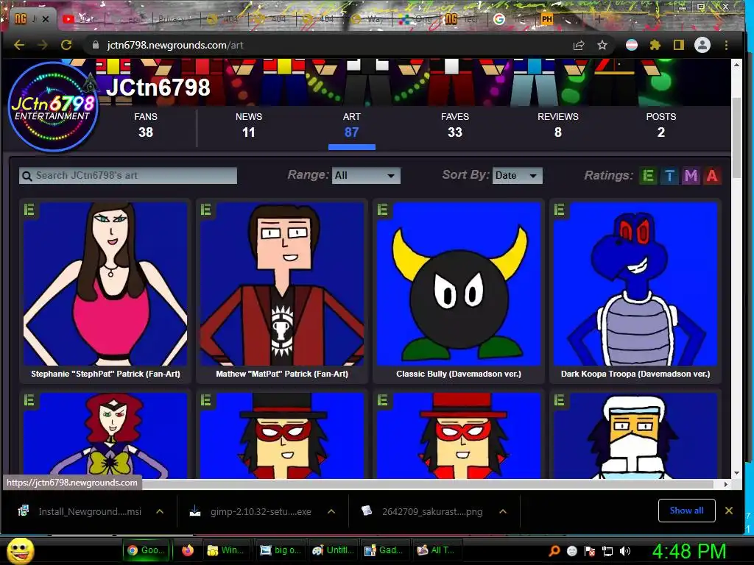Switch to the YouTube tab

click(80, 19)
